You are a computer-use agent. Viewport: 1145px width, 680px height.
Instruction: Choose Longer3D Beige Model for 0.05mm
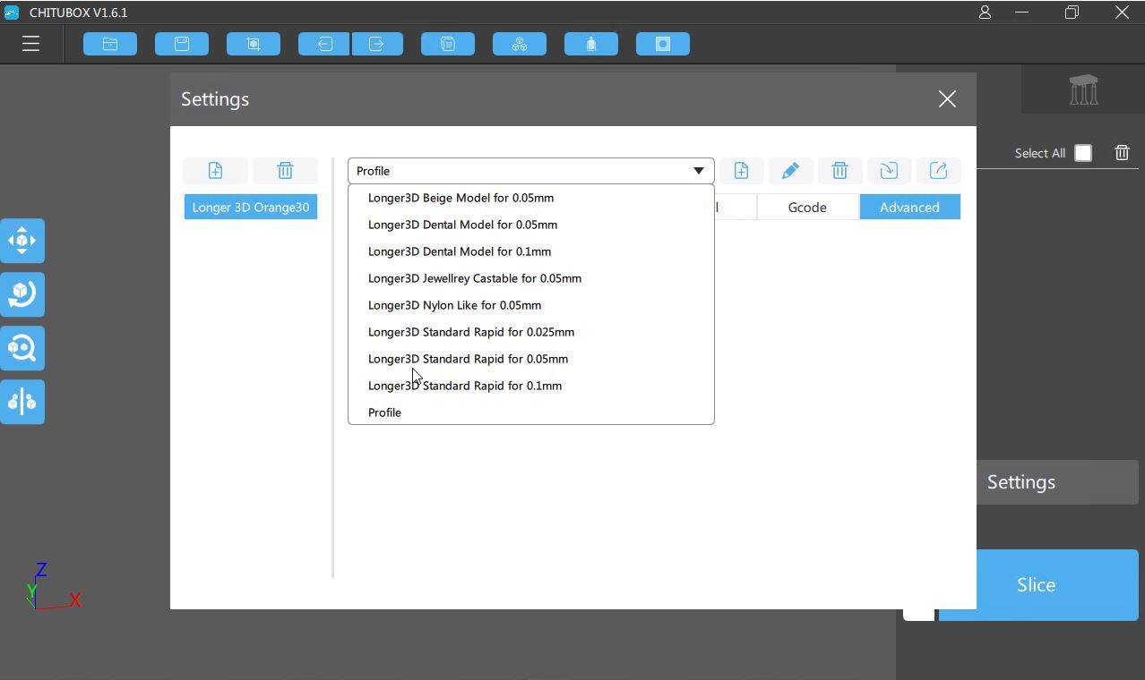[x=530, y=198]
